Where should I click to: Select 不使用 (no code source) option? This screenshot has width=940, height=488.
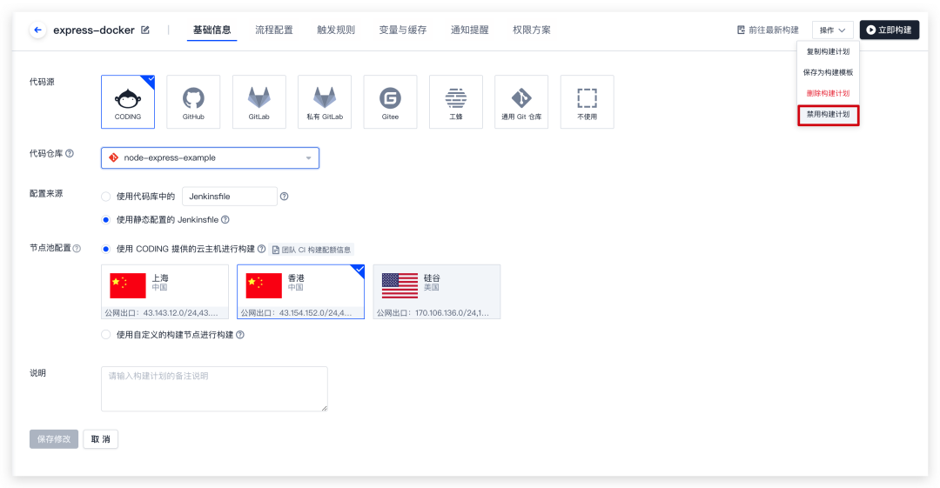coord(587,102)
